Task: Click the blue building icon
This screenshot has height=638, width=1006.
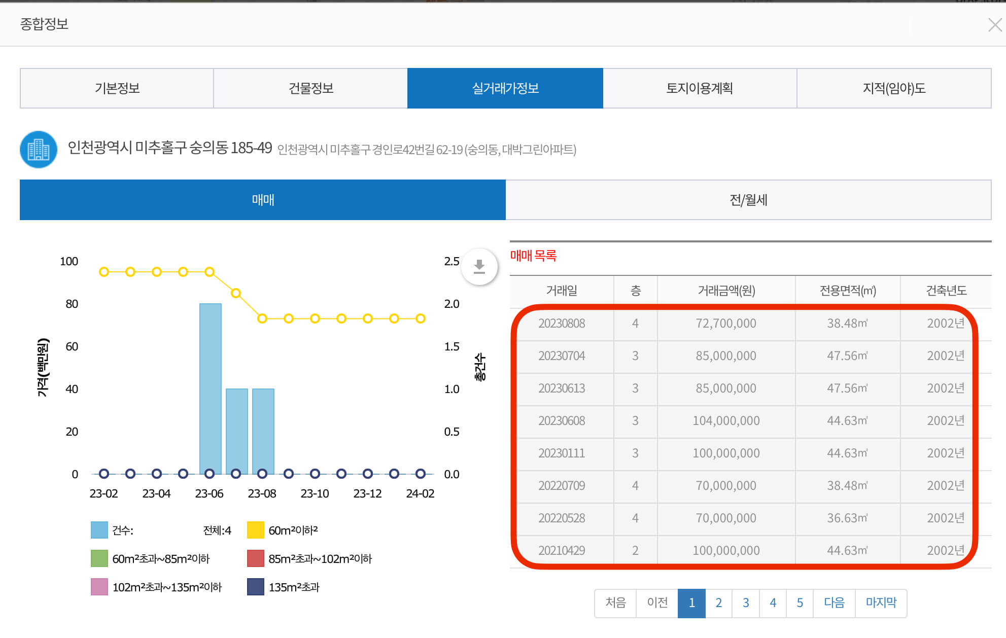Action: tap(39, 150)
